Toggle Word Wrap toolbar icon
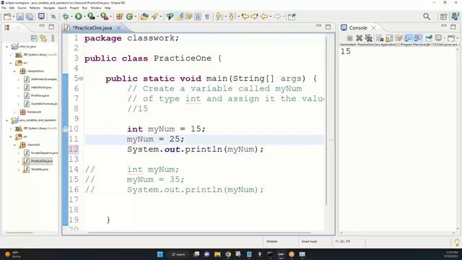 click(x=189, y=17)
